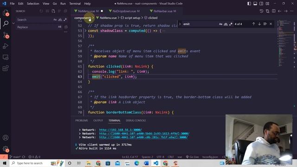Click the open changes compare icon
The image size is (297, 167).
[x=267, y=11]
